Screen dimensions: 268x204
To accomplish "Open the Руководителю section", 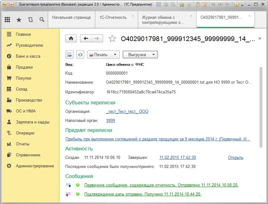I will point(30,45).
